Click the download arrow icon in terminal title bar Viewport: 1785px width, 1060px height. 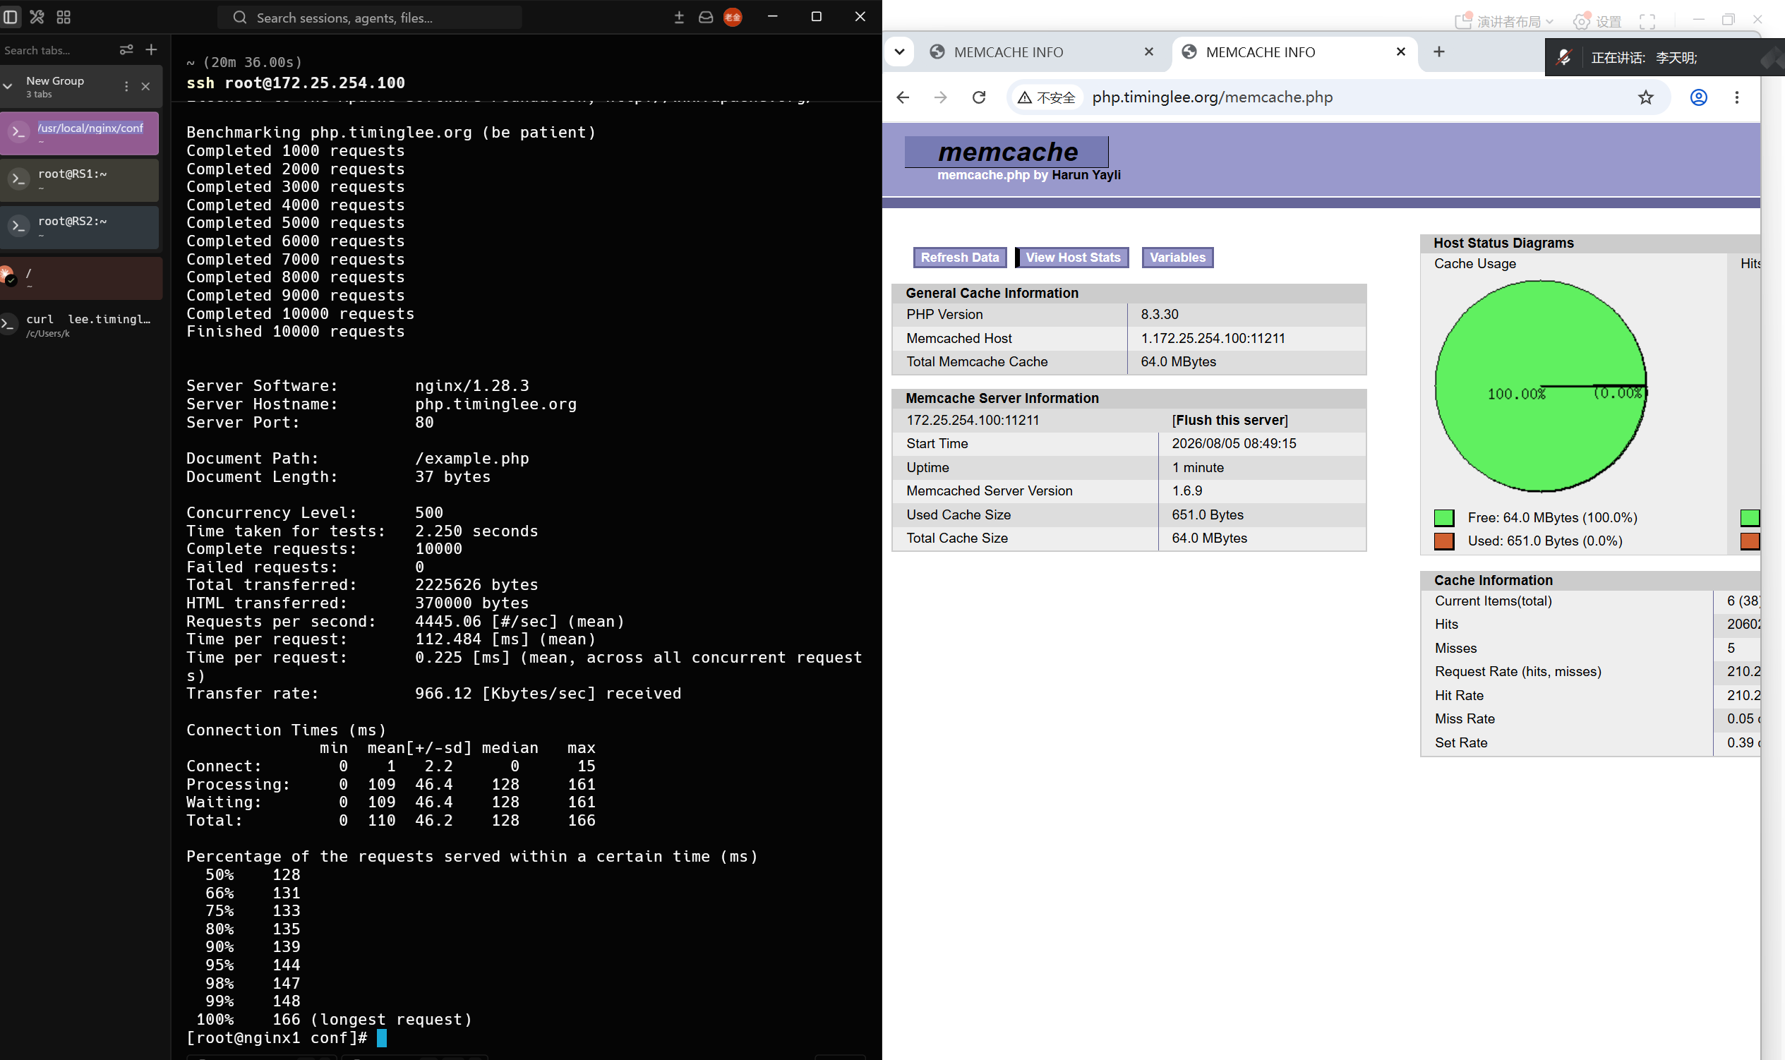pos(678,17)
